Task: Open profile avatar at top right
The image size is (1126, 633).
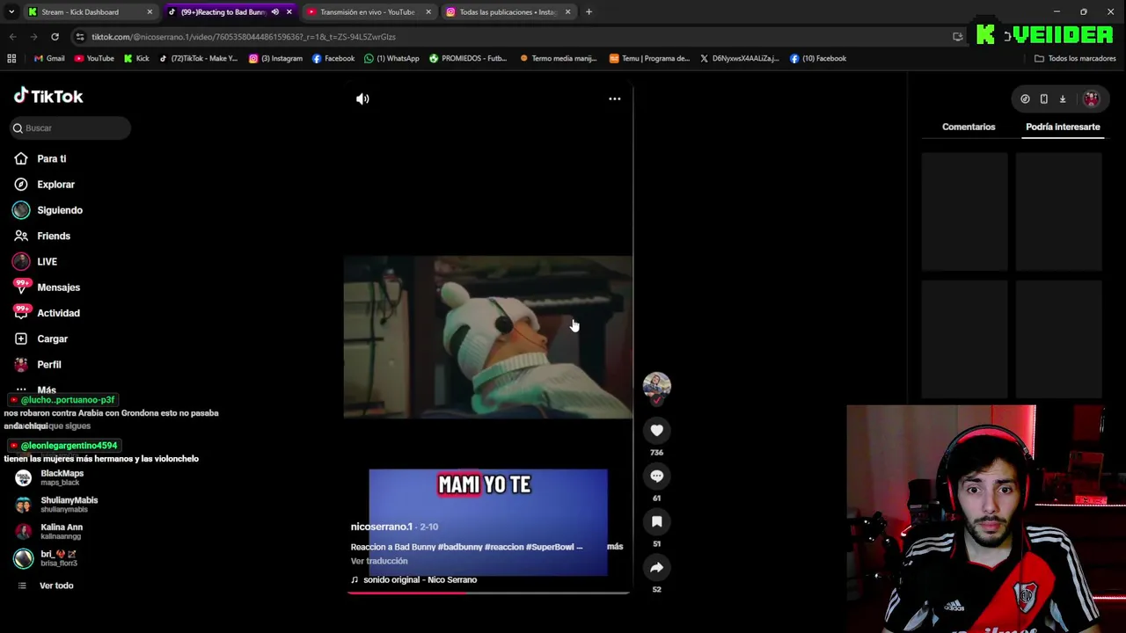Action: pyautogui.click(x=1091, y=99)
